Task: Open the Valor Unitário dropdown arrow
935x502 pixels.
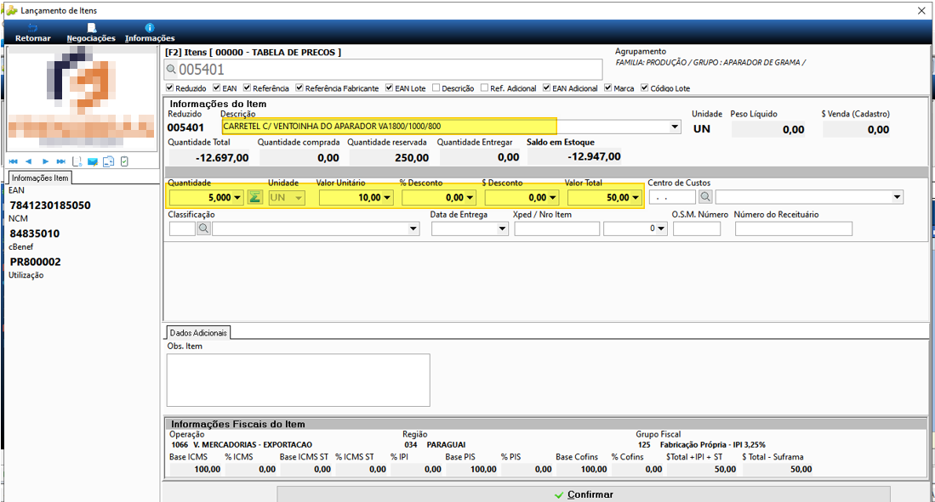Action: point(387,198)
